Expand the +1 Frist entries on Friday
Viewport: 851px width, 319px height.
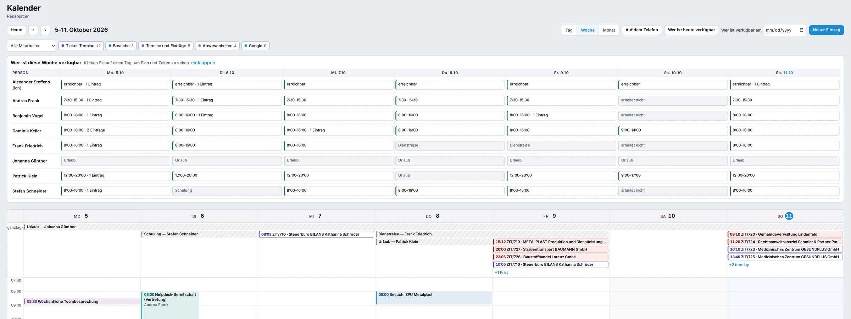coord(501,273)
